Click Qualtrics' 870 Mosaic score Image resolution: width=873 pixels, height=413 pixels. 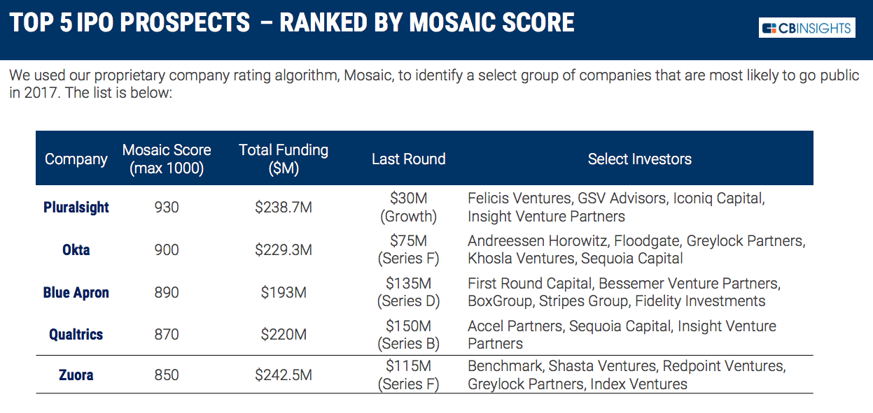[167, 334]
